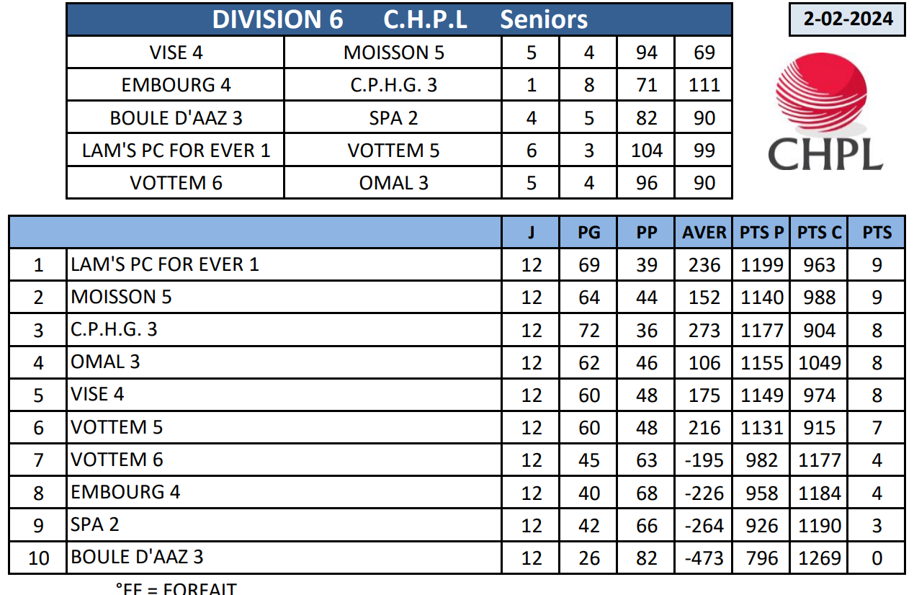Click VOTTEM 5 in the standings table

pyautogui.click(x=117, y=427)
